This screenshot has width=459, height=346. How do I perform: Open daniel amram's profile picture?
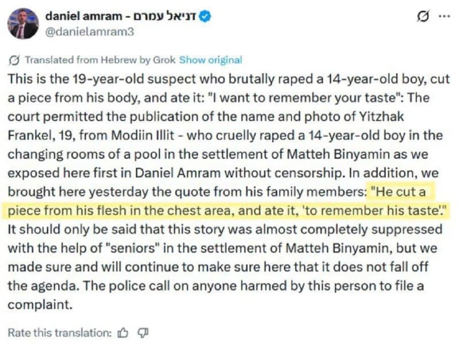(23, 23)
